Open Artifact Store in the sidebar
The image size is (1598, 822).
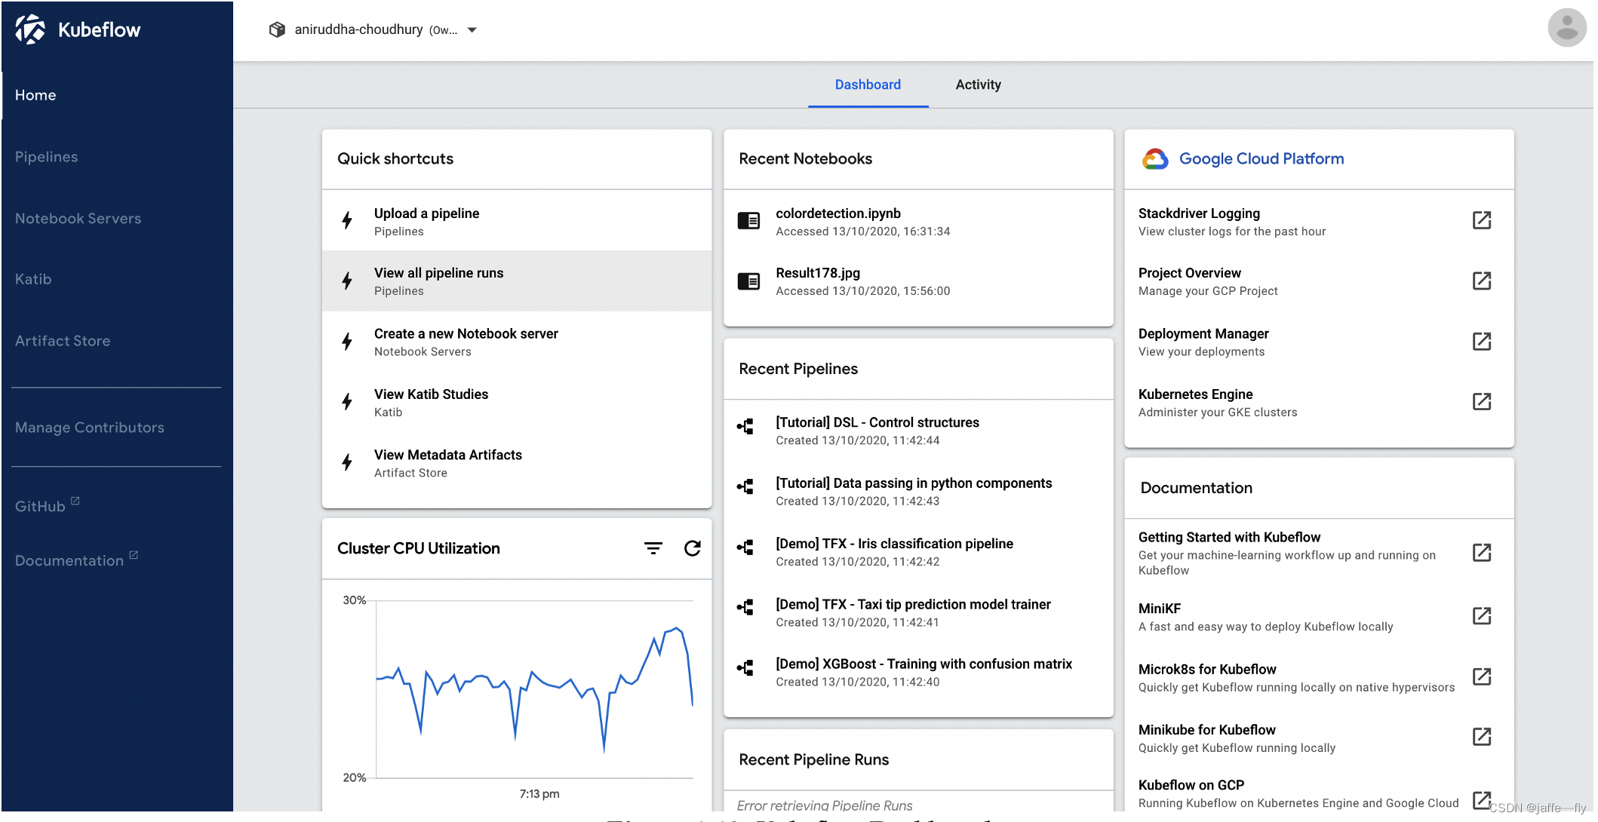coord(117,341)
